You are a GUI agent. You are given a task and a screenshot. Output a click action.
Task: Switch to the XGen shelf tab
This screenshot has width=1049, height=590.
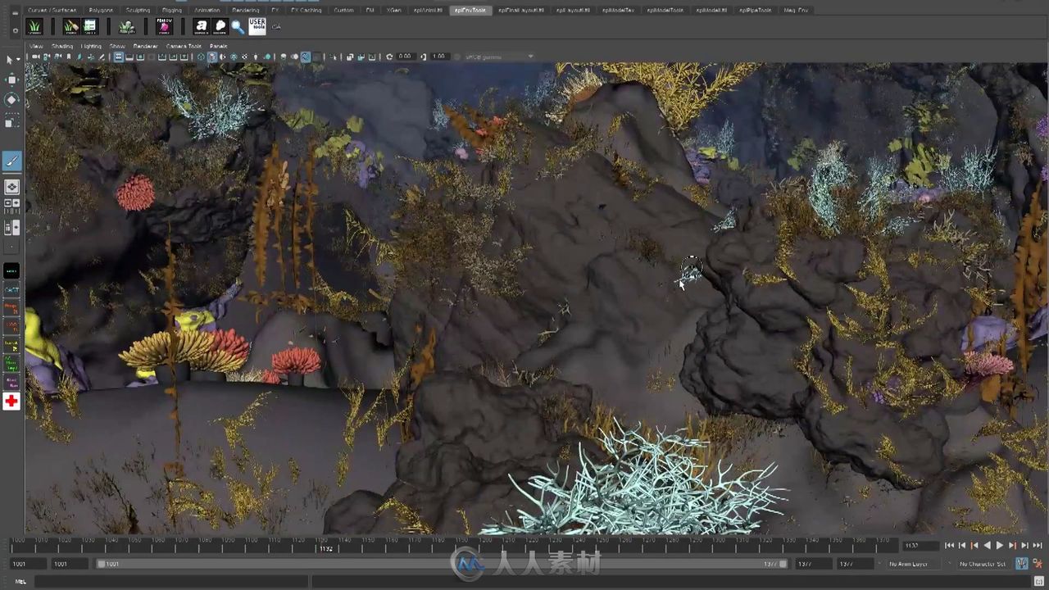coord(394,10)
